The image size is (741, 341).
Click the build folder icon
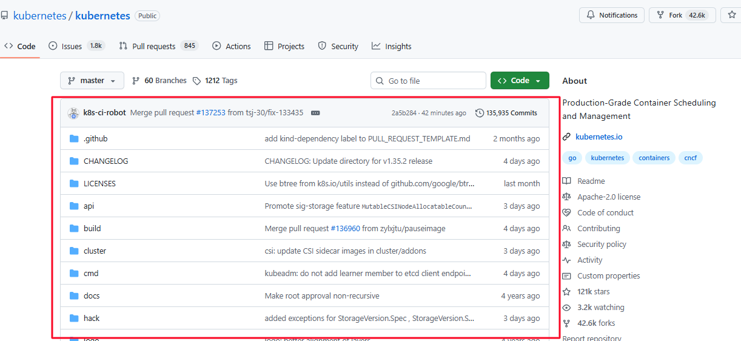click(74, 229)
